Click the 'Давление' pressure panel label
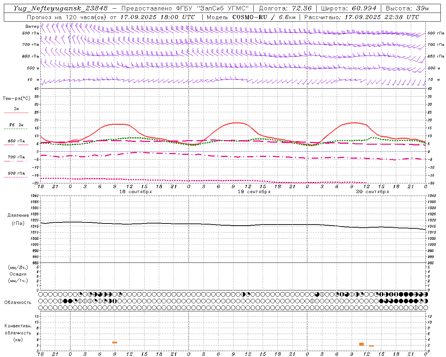This screenshot has height=357, width=446. 18,215
